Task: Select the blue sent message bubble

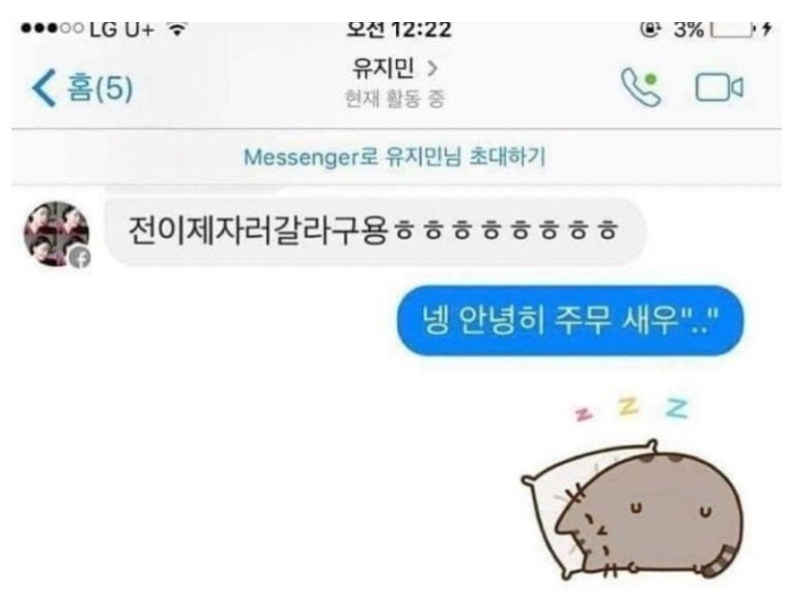Action: click(x=570, y=320)
